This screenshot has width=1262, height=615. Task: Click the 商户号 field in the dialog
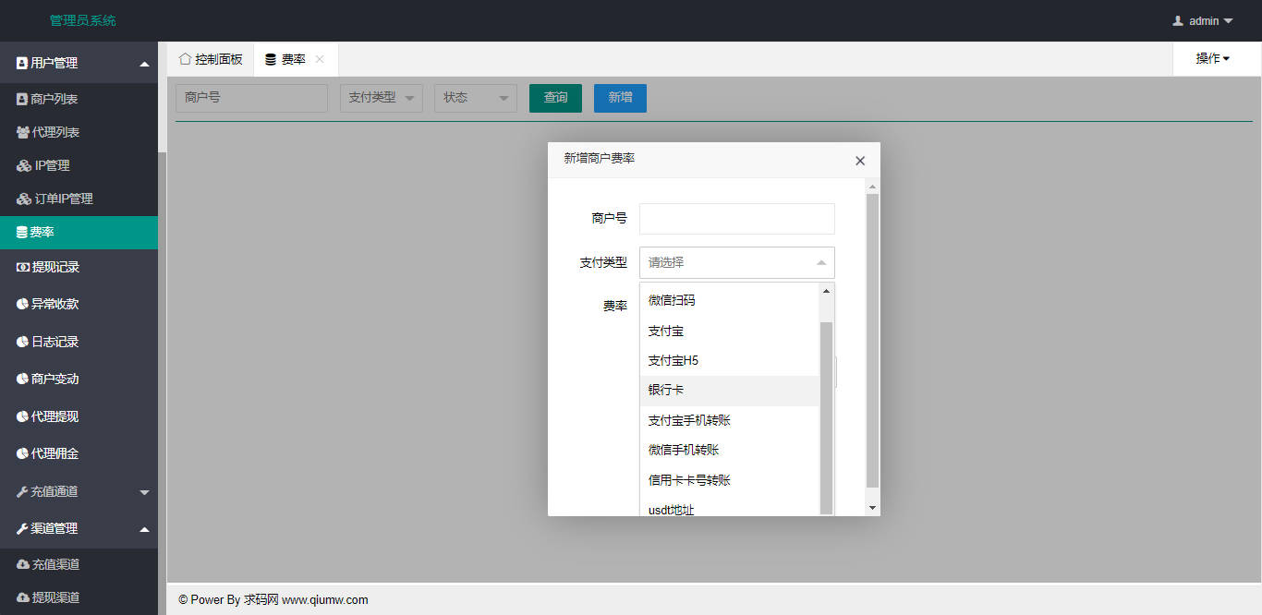[736, 219]
